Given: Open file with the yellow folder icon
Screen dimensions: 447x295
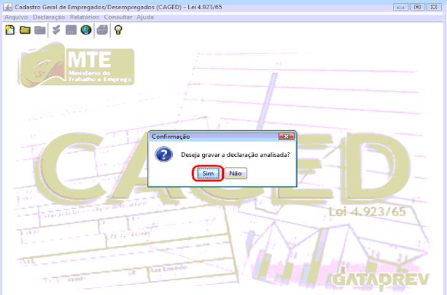Looking at the screenshot, I should [x=25, y=29].
